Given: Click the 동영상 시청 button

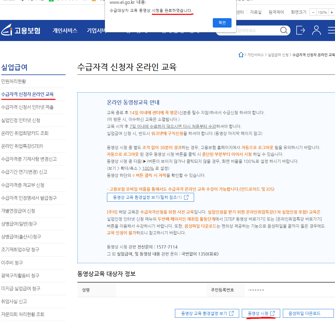Looking at the screenshot, I should [x=261, y=313].
